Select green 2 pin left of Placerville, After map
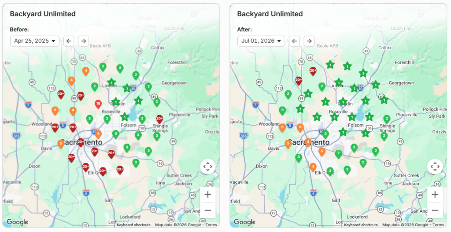The height and width of the screenshot is (232, 451). 387,119
